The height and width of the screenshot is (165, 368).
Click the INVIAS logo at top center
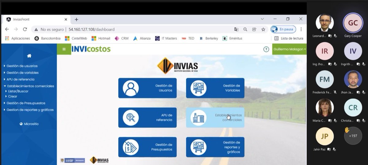pos(178,66)
